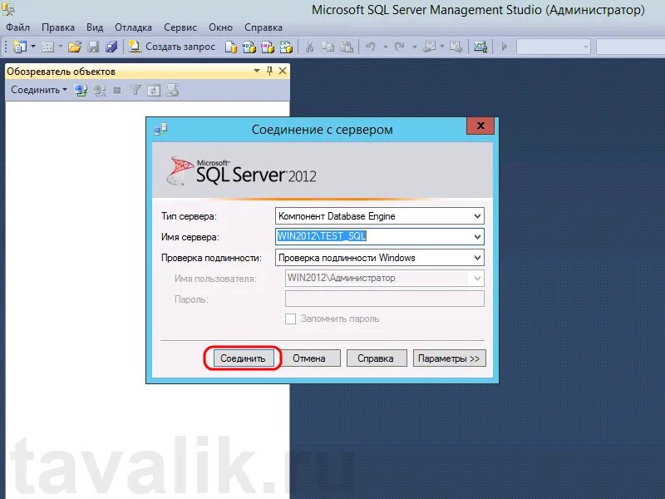Image resolution: width=665 pixels, height=499 pixels.
Task: Click the Undo arrow icon
Action: tap(371, 47)
